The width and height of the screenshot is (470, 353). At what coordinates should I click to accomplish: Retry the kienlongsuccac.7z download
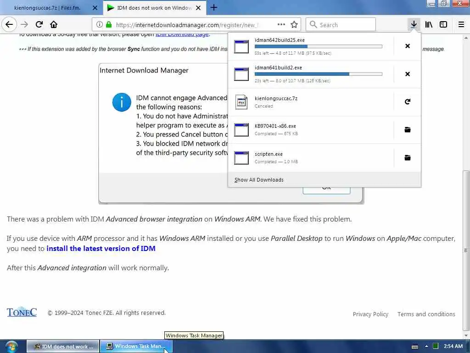click(408, 102)
